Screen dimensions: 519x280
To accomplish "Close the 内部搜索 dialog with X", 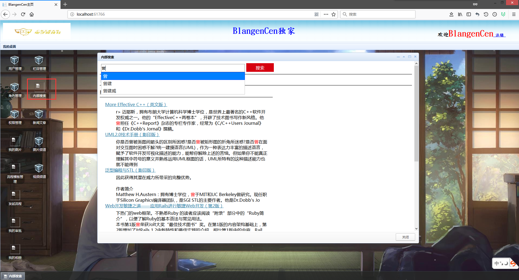I will coord(415,57).
